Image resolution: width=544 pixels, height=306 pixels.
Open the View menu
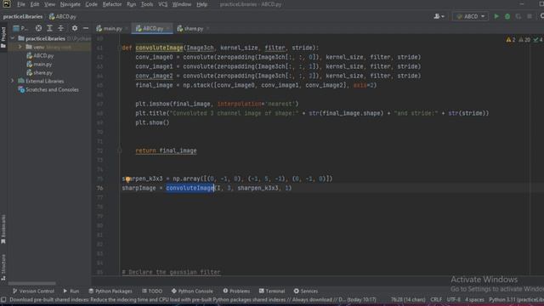[x=49, y=4]
